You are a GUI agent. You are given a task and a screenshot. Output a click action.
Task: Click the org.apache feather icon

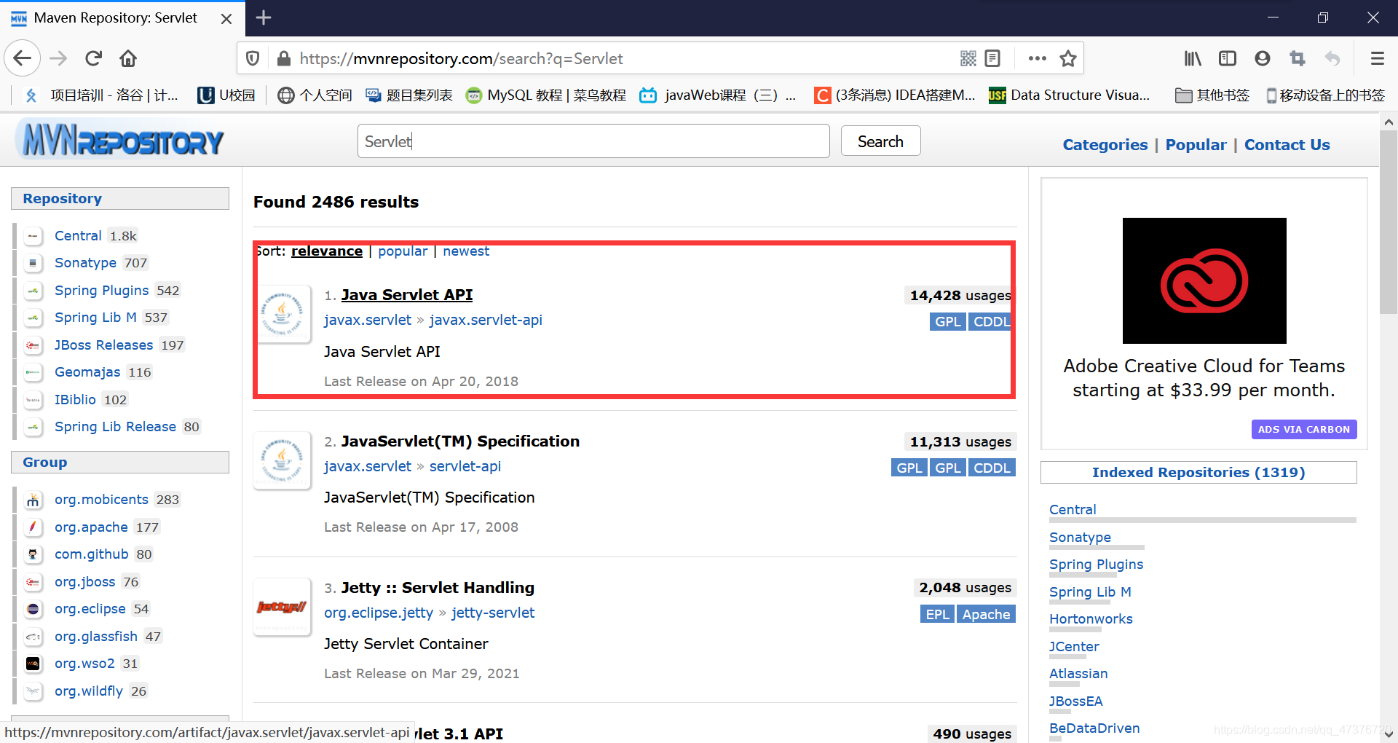33,527
